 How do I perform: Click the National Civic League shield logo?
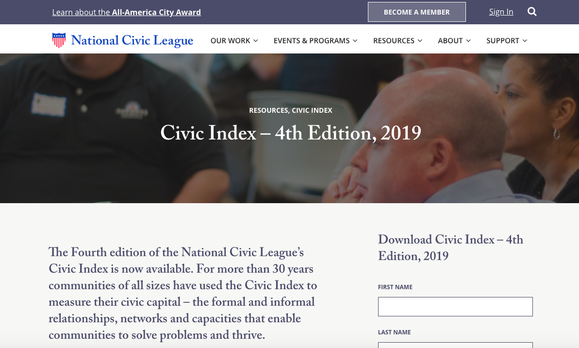click(59, 40)
